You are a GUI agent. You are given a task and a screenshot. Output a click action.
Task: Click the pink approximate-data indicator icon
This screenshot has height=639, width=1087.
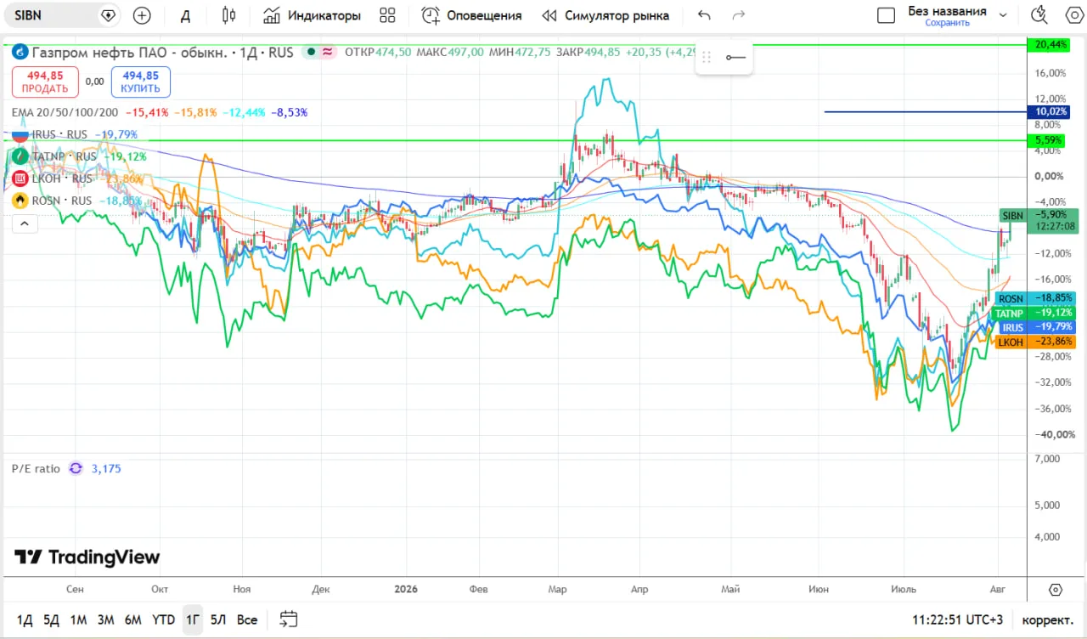coord(327,53)
